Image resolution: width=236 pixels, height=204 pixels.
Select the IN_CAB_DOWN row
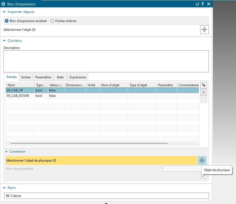coord(102,96)
